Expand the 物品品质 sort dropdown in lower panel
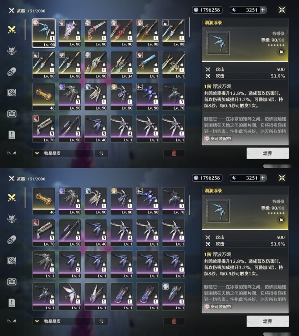Image resolution: width=299 pixels, height=336 pixels. [63, 321]
